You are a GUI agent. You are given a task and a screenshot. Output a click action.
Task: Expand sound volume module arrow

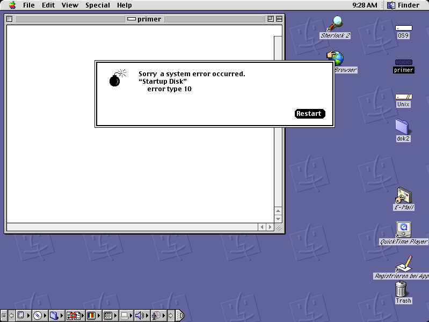point(147,316)
